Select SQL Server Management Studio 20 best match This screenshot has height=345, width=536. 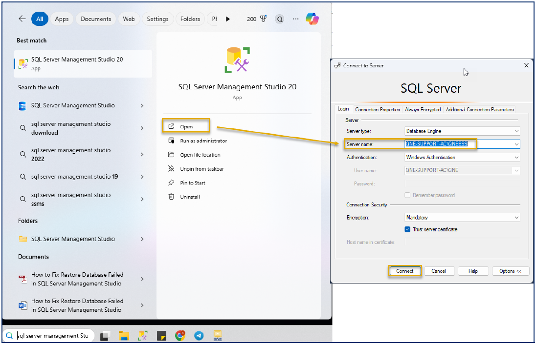click(x=83, y=63)
